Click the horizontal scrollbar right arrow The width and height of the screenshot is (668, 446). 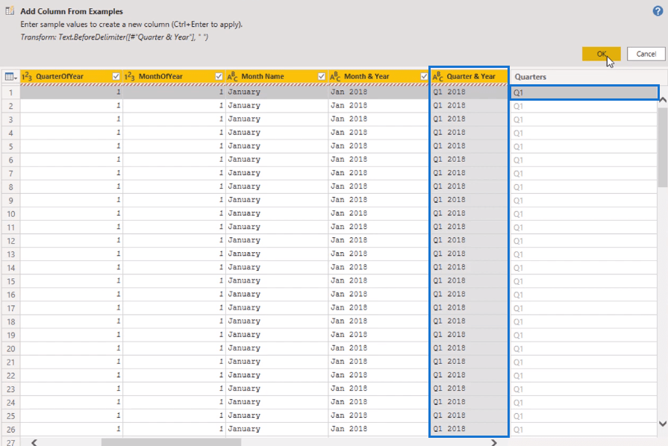tap(494, 442)
